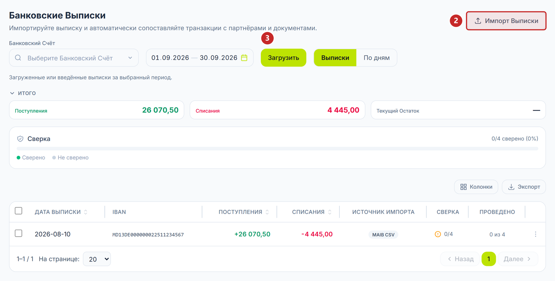Open the Колонки column settings

476,187
